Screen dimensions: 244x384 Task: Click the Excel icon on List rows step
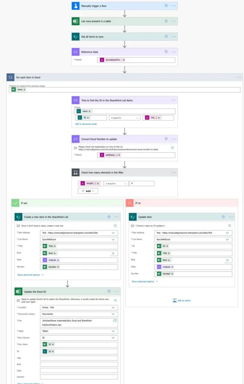click(x=76, y=21)
